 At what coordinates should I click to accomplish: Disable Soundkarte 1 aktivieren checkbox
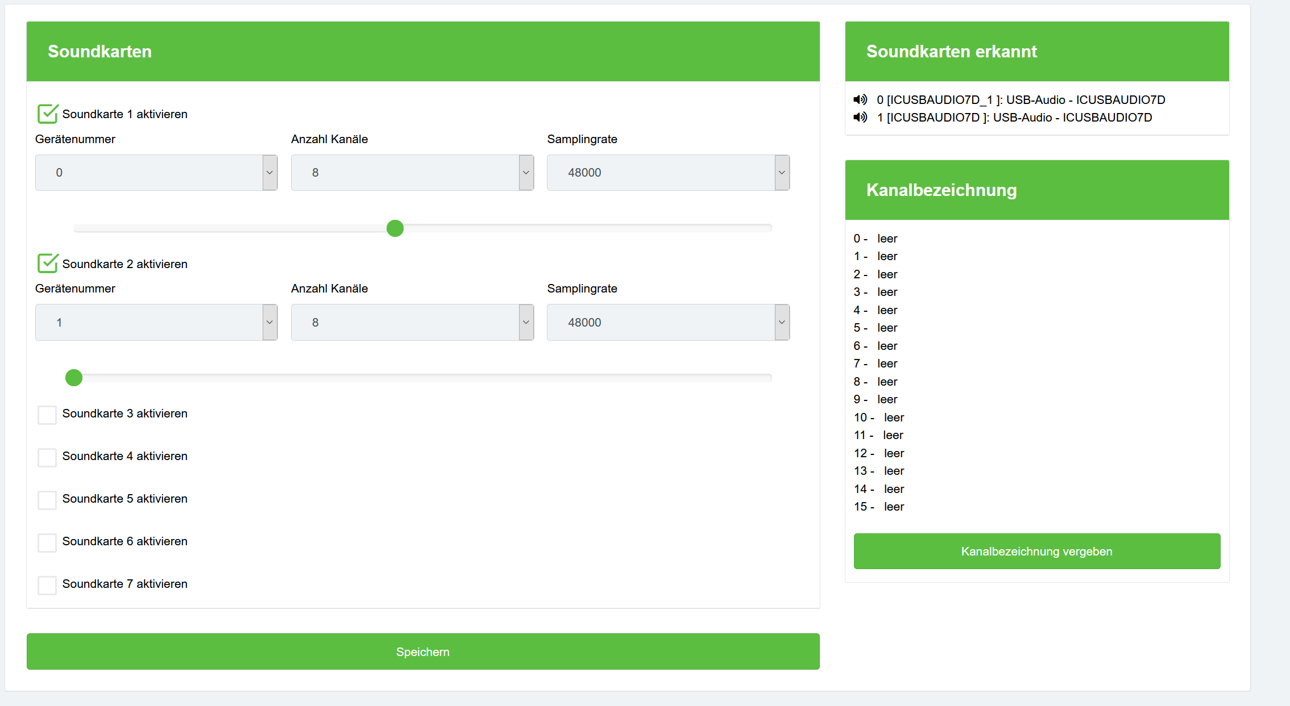click(47, 114)
